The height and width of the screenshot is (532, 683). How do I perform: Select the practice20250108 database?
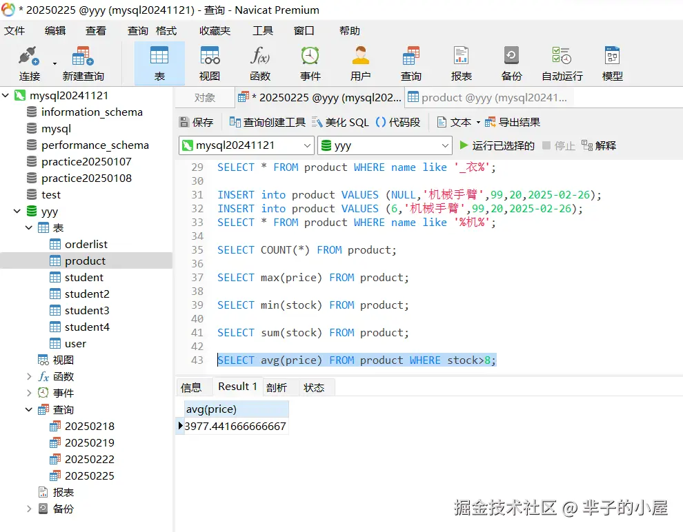86,178
